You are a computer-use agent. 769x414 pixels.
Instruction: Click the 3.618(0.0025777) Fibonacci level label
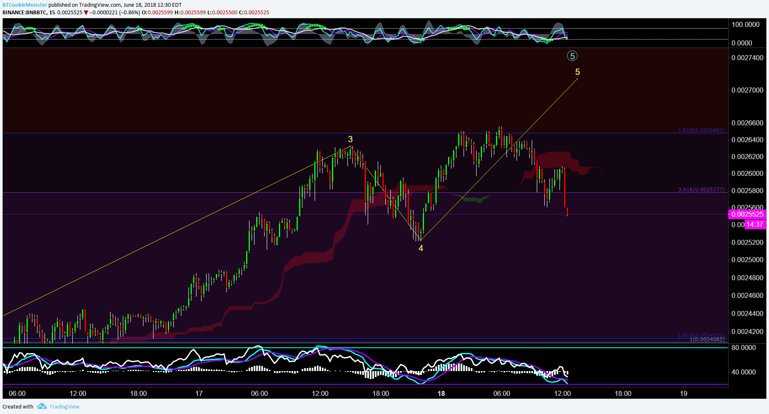(x=701, y=190)
